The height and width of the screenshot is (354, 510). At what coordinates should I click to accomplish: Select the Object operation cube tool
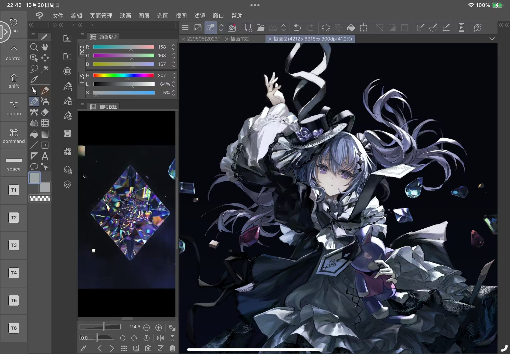[x=34, y=58]
